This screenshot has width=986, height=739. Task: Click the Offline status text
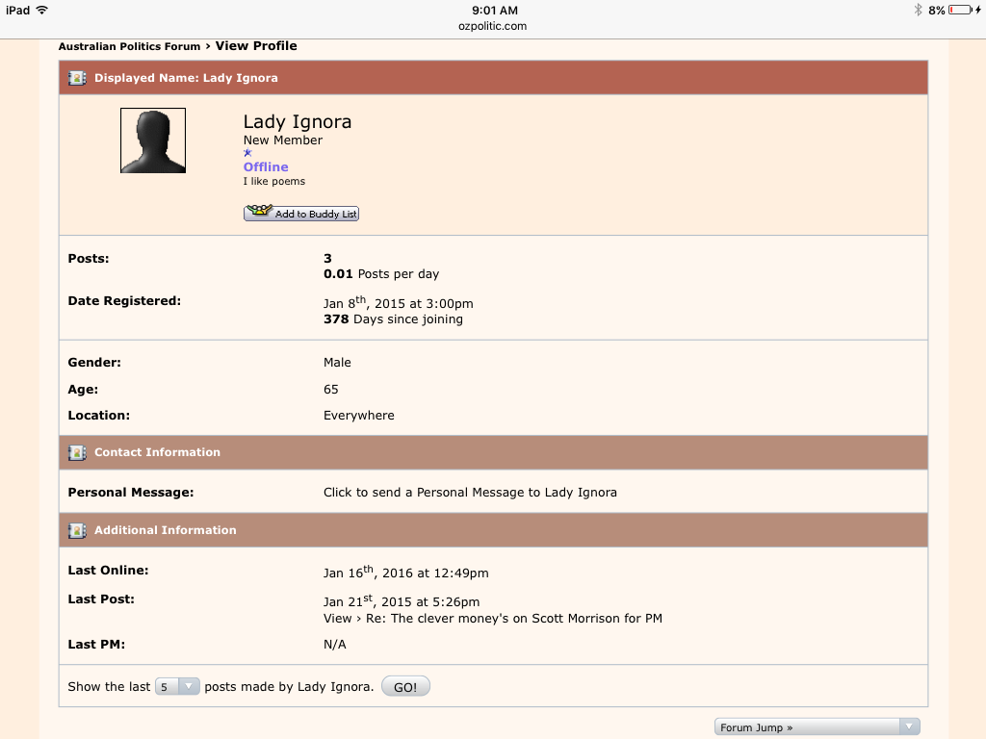click(x=266, y=166)
